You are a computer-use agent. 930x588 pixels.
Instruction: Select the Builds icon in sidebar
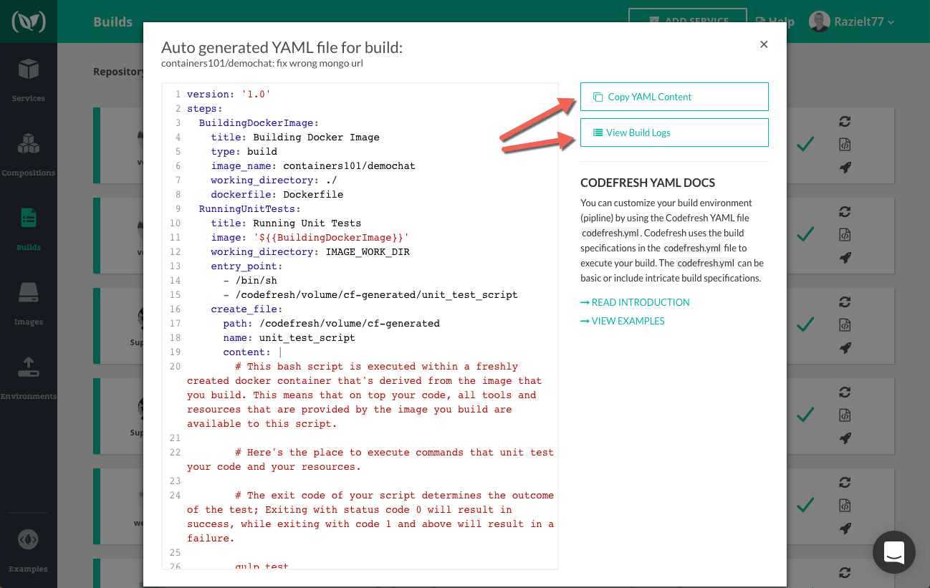click(x=28, y=218)
